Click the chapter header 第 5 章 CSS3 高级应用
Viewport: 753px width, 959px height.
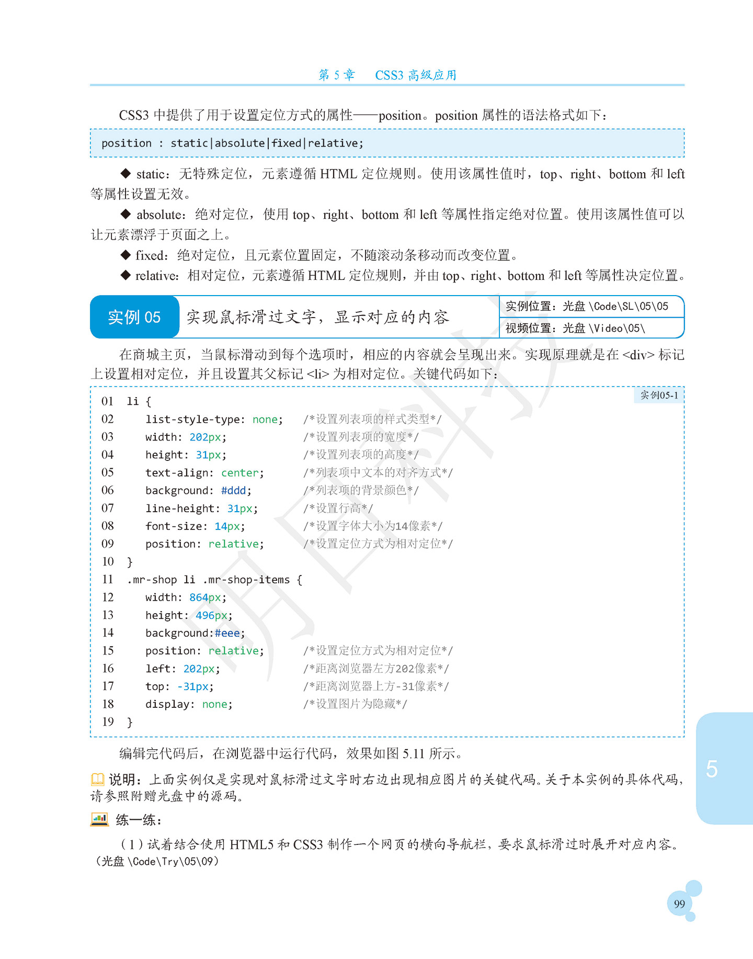pos(387,75)
